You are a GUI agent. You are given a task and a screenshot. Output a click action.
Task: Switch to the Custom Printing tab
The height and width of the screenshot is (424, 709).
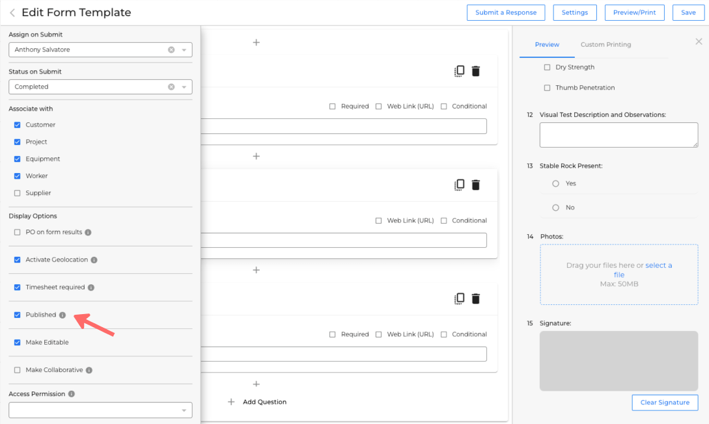click(x=605, y=45)
